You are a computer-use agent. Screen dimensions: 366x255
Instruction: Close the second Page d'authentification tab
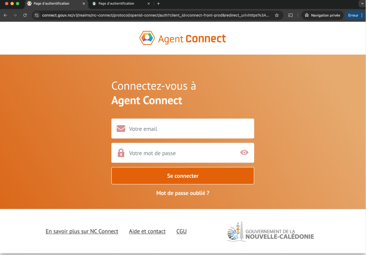click(x=149, y=3)
